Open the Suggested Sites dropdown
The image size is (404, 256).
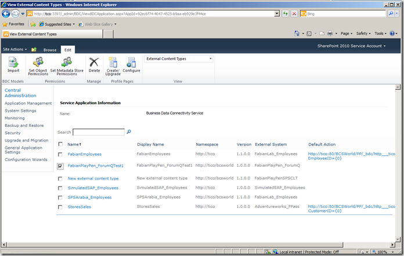[x=57, y=24]
